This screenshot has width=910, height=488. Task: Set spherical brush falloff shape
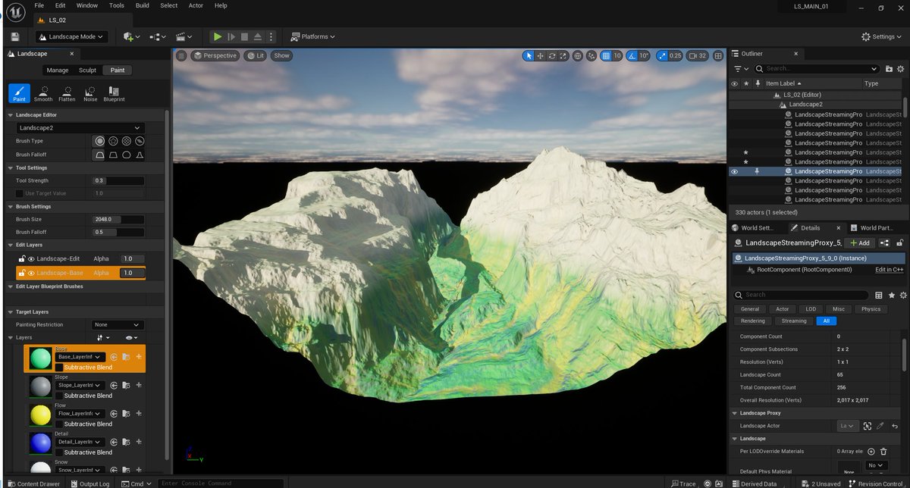pyautogui.click(x=126, y=155)
